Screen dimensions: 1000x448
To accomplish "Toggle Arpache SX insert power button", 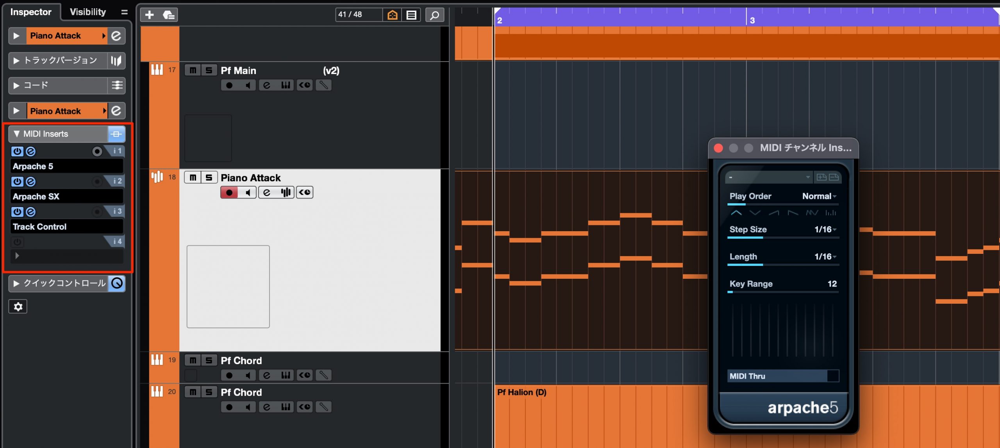I will coord(17,181).
